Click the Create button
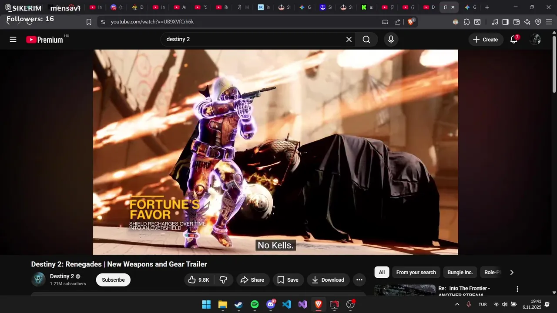Image resolution: width=557 pixels, height=313 pixels. click(486, 40)
